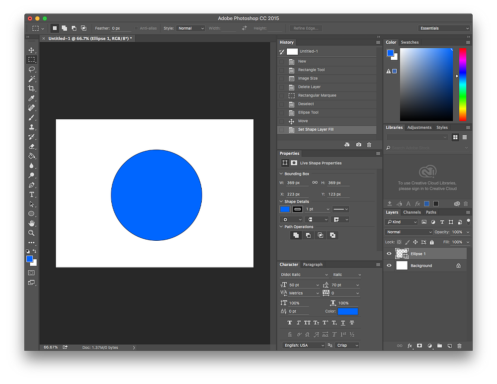Select the Healing Brush tool
The height and width of the screenshot is (384, 497).
(x=31, y=107)
